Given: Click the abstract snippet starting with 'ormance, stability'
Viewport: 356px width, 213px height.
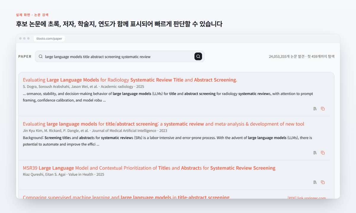Looking at the screenshot, I should [168, 97].
